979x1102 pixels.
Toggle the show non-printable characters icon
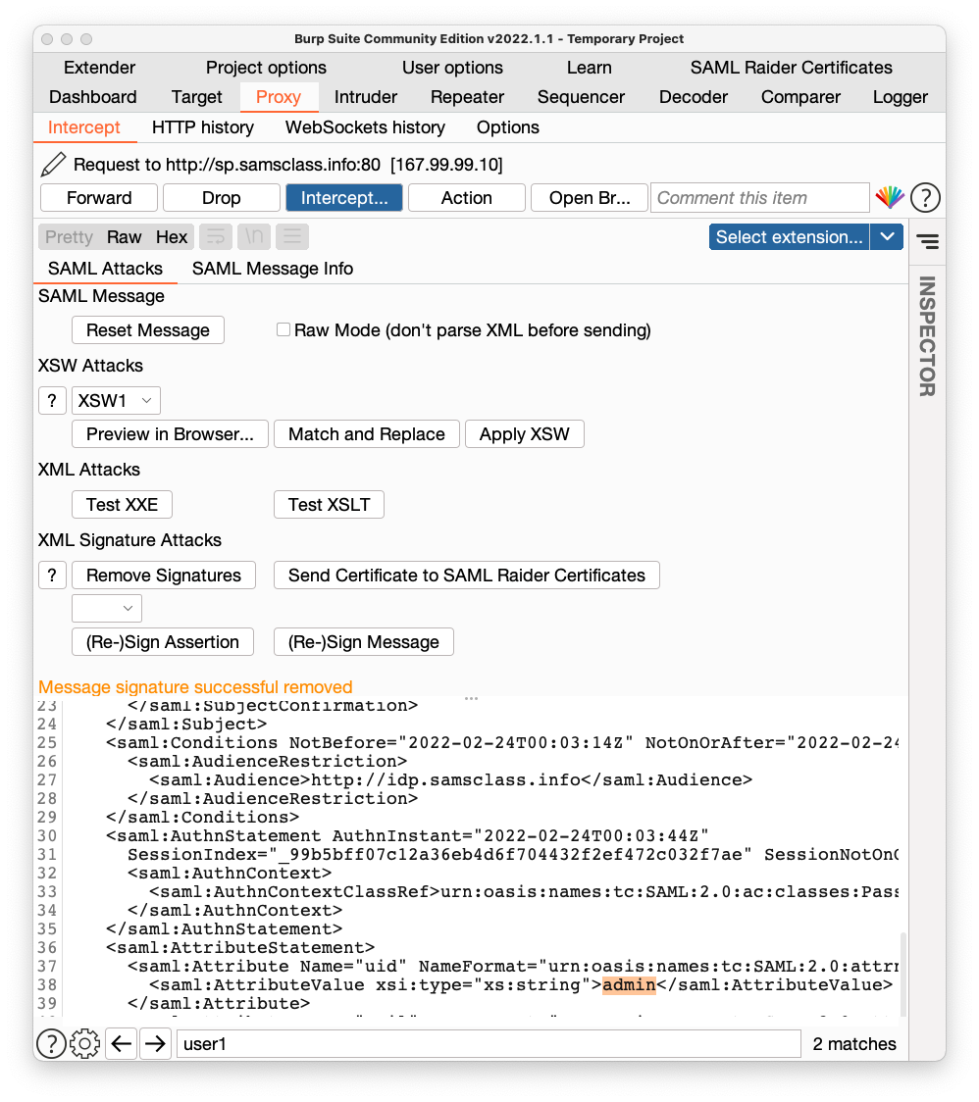(x=254, y=237)
